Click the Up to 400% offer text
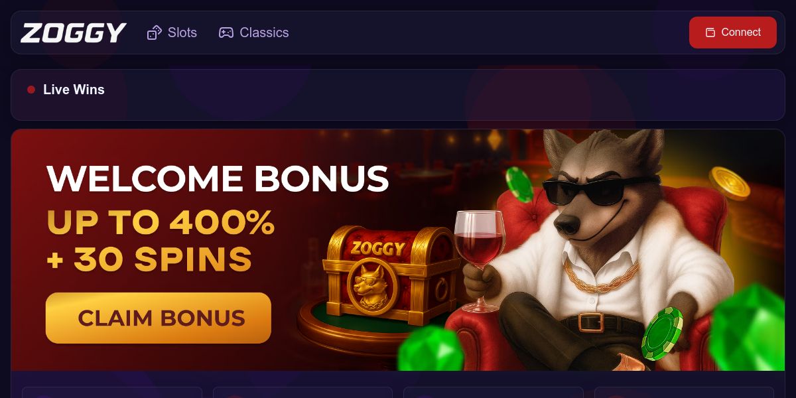The image size is (796, 398). (x=161, y=223)
